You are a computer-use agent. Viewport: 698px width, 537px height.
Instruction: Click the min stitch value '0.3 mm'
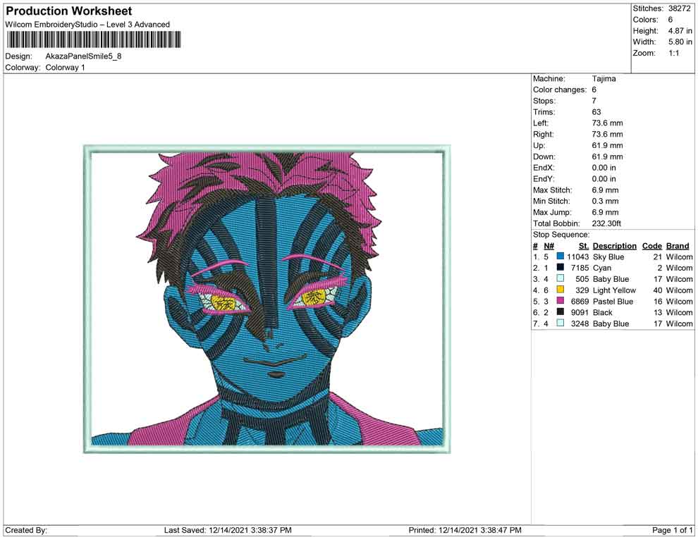point(606,201)
